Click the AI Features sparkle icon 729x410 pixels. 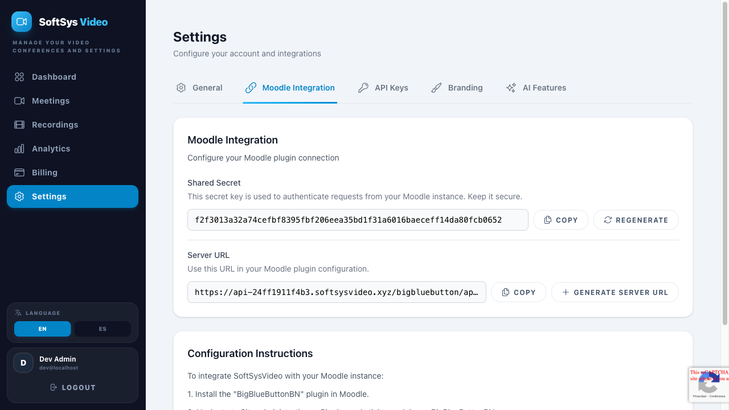[511, 88]
